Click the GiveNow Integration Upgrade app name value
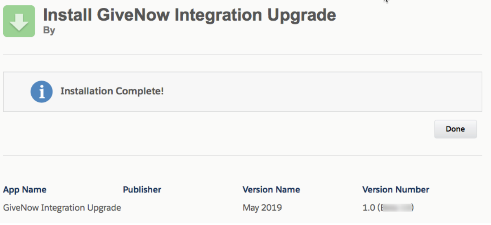Image resolution: width=491 pixels, height=225 pixels. [62, 207]
